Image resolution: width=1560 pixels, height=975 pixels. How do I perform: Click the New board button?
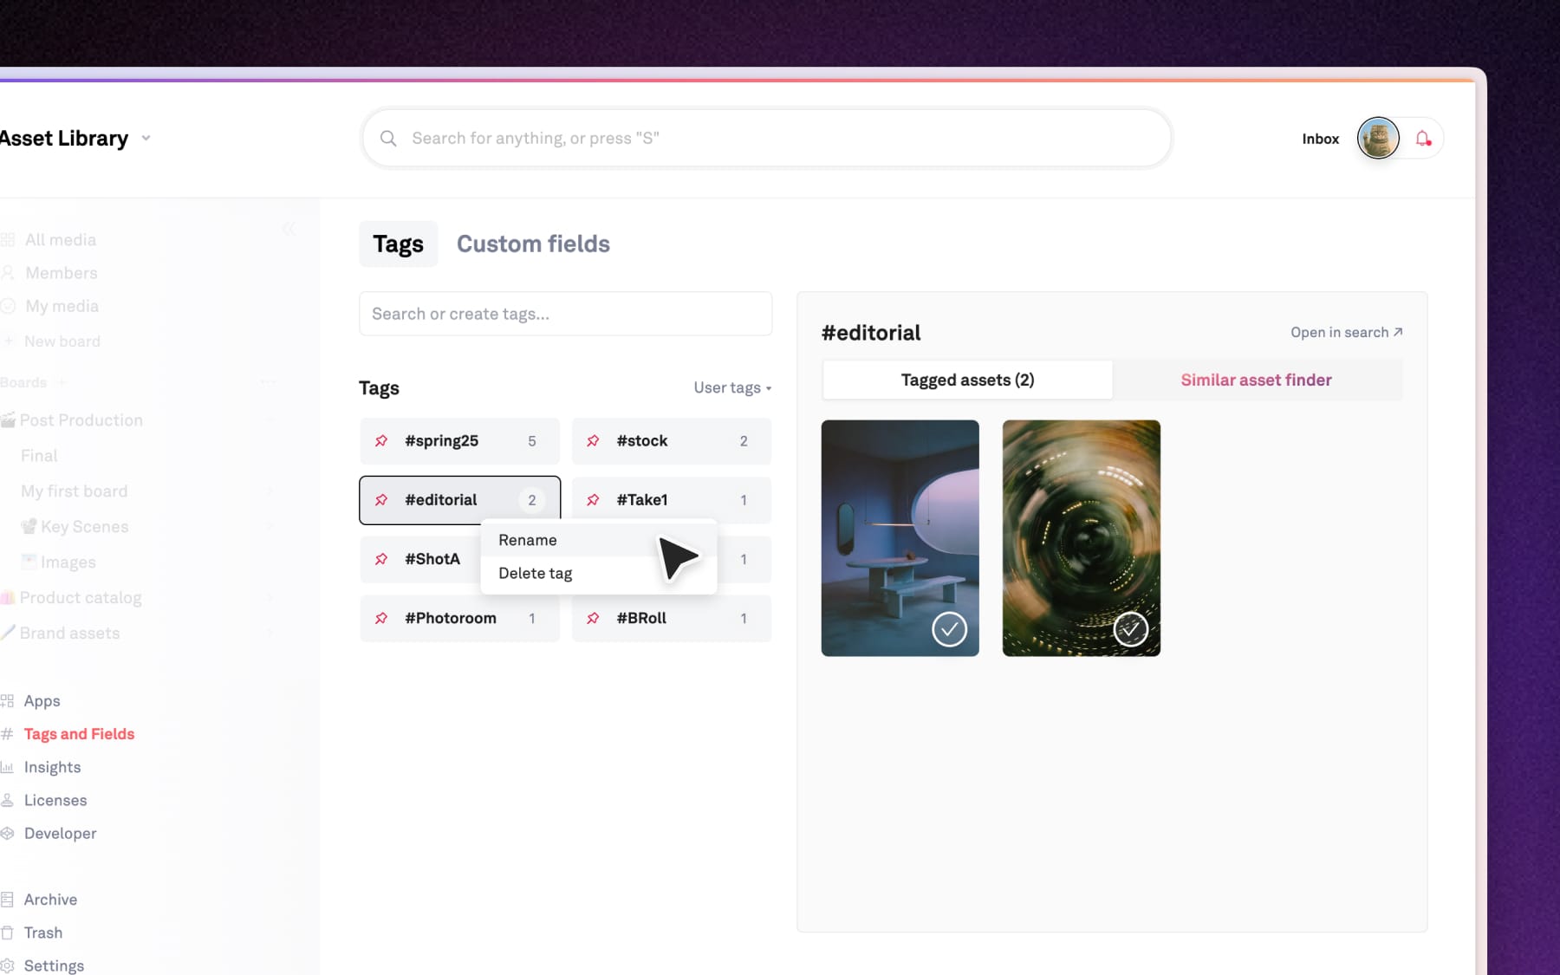coord(51,341)
